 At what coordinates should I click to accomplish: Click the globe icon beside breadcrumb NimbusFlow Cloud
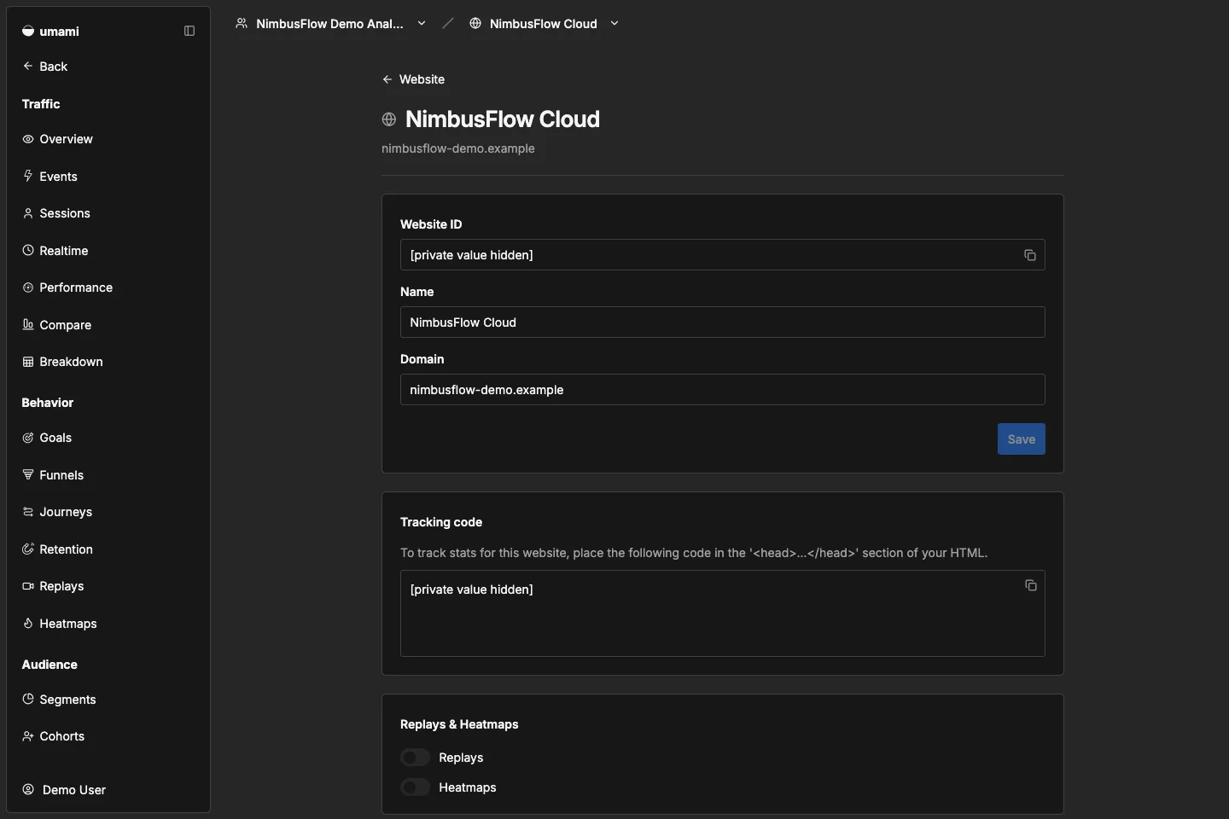(475, 23)
